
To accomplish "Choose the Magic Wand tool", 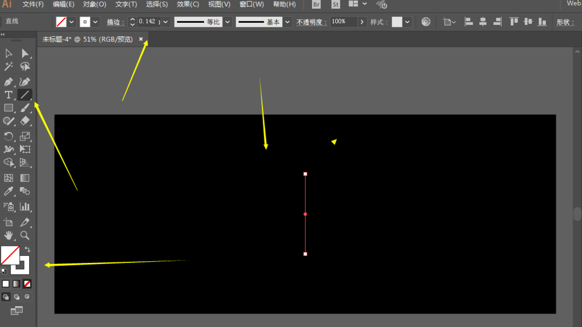I will coord(9,66).
